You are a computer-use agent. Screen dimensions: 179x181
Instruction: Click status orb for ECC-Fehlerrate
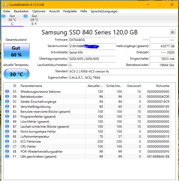coord(7,141)
